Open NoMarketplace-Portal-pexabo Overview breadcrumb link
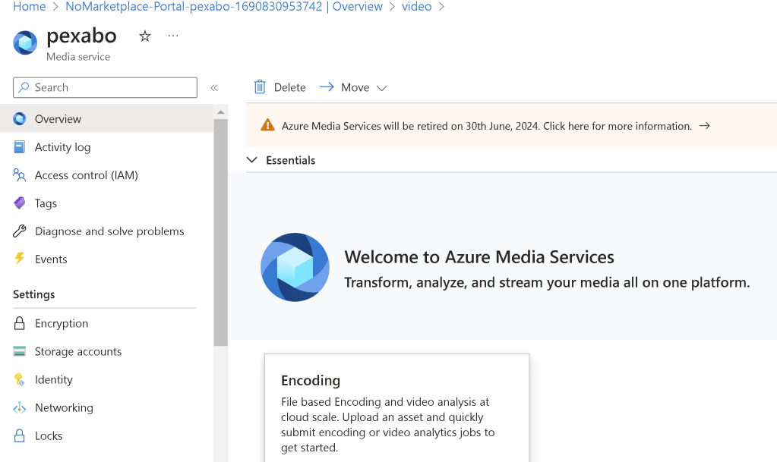 coord(224,6)
